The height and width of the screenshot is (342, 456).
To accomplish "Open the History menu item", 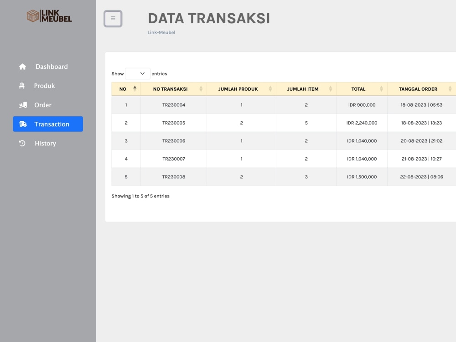I will pyautogui.click(x=48, y=143).
